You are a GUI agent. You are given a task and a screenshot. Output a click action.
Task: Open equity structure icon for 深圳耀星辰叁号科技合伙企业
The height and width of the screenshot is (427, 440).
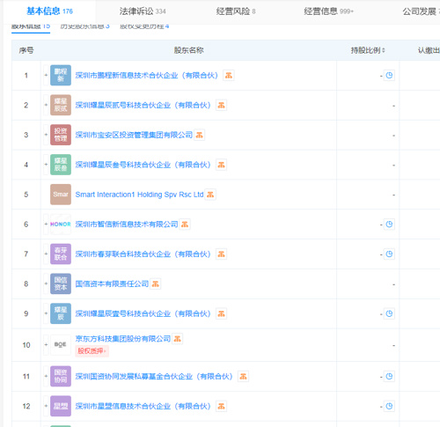[x=221, y=165]
